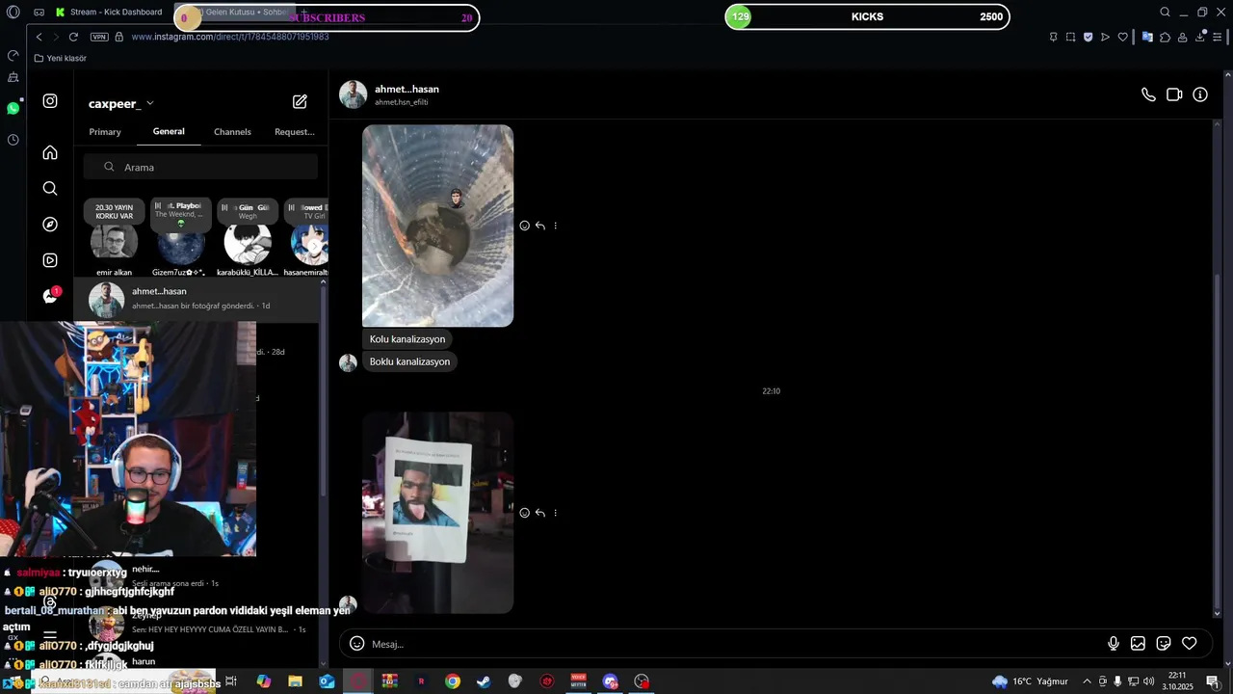Click the 'Kolu kanalizasyon' message
The height and width of the screenshot is (694, 1233).
pos(407,339)
